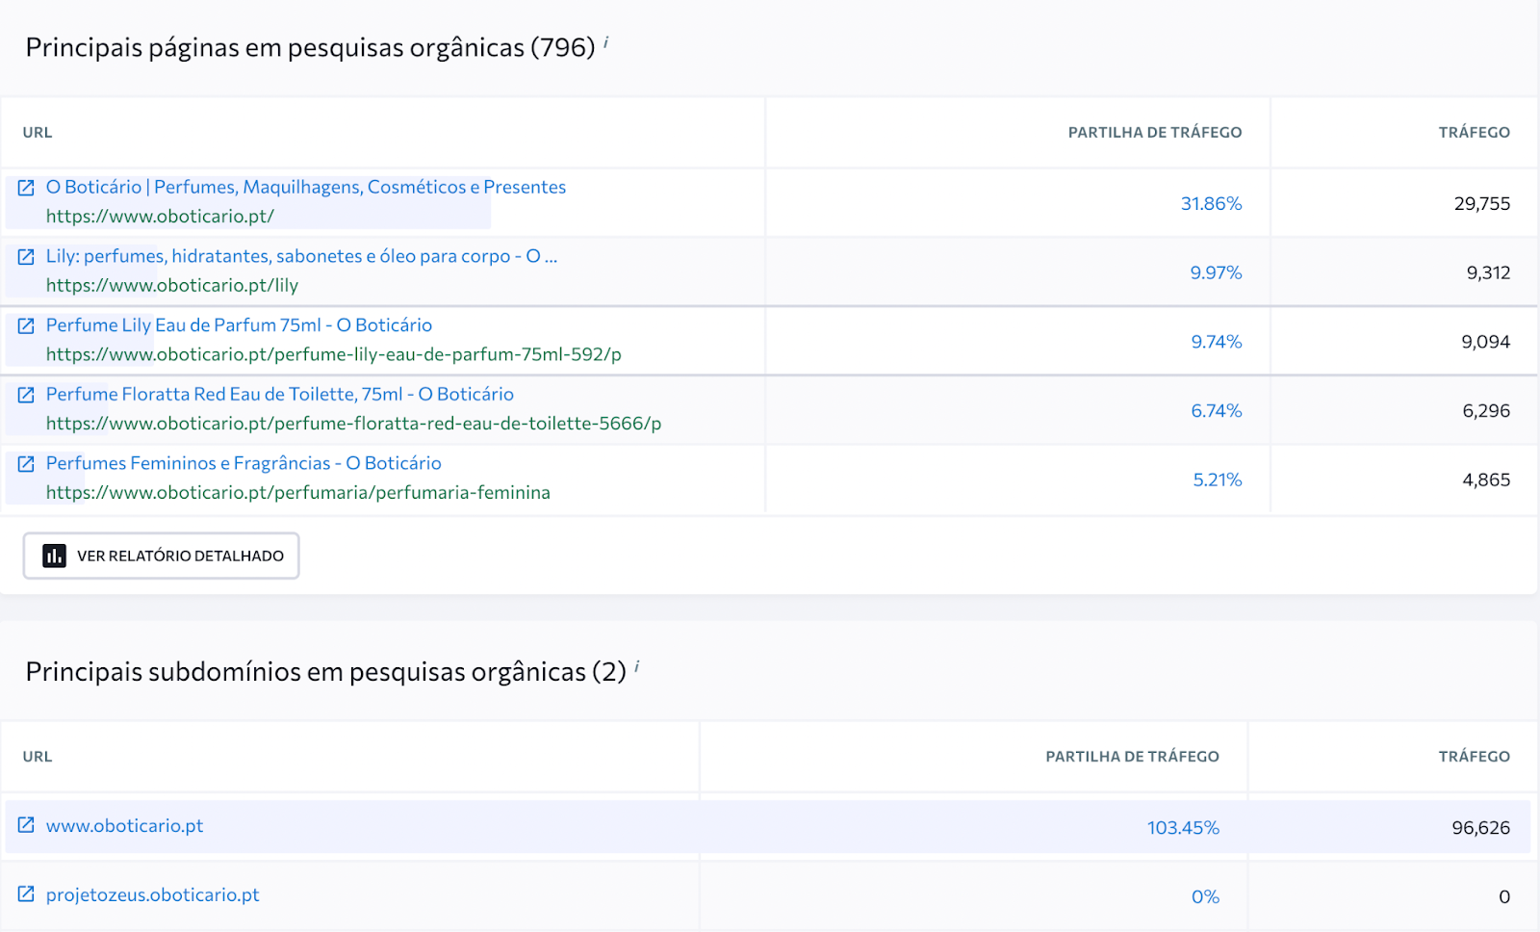Click the 9.97% traffic share value
Screen dimensions: 1540x932
tap(1216, 272)
